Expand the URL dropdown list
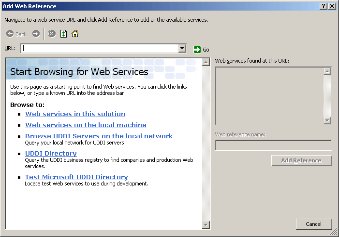Screen dimensions: 339x237 (x=182, y=48)
